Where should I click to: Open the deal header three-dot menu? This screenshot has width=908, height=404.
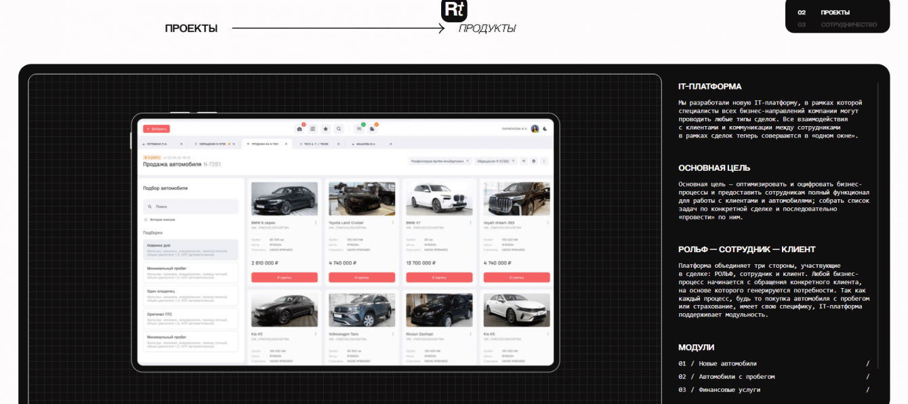[543, 161]
